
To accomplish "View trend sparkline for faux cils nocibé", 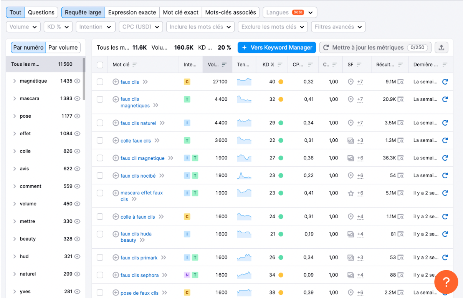I will tap(244, 176).
